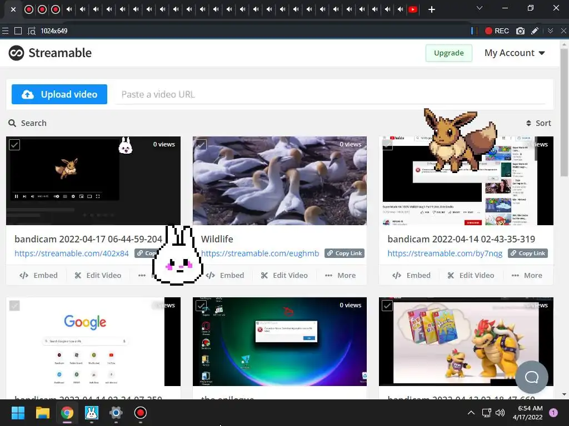Viewport: 569px width, 426px height.
Task: Click Embed under bandicam 02-43-35-319
Action: point(412,275)
